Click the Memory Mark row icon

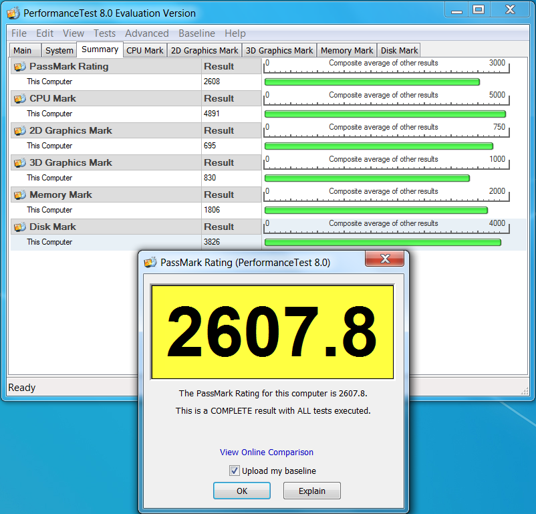tap(20, 195)
